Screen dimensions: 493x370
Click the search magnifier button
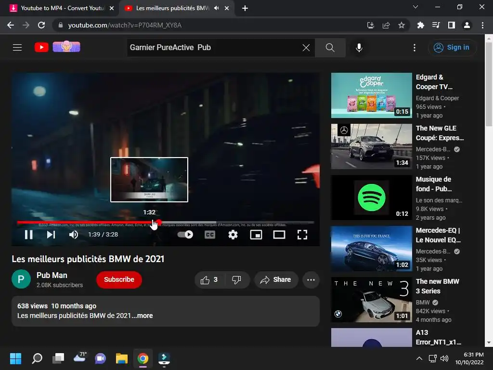(x=330, y=48)
